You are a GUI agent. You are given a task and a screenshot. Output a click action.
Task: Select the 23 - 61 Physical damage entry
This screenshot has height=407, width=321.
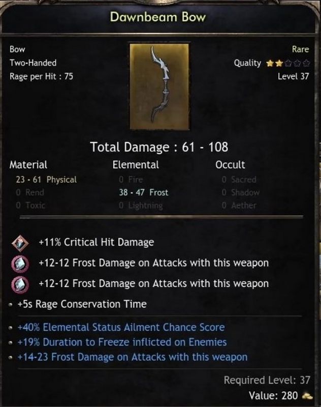tap(46, 180)
